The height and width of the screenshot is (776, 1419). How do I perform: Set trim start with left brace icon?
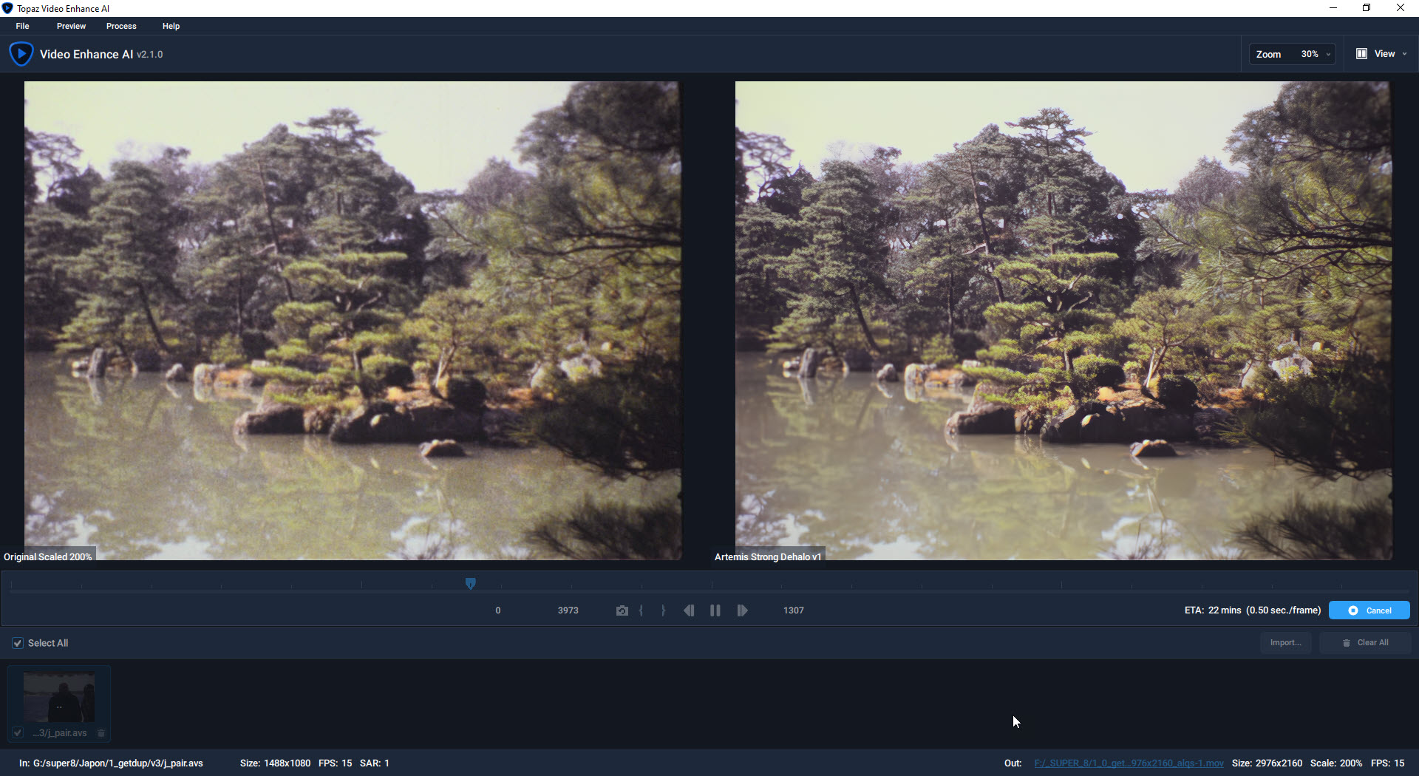tap(641, 610)
